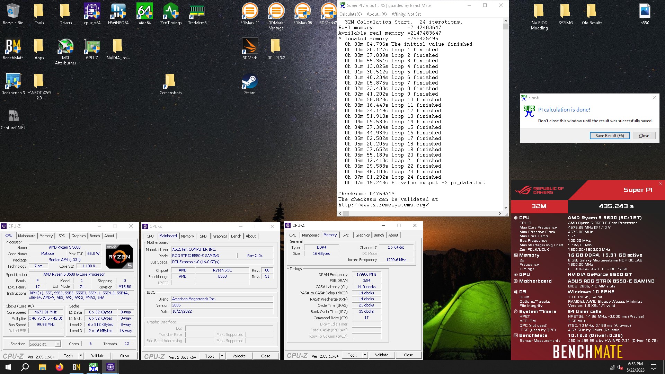Click Close in the Finish dialog
The height and width of the screenshot is (374, 665).
tap(644, 136)
